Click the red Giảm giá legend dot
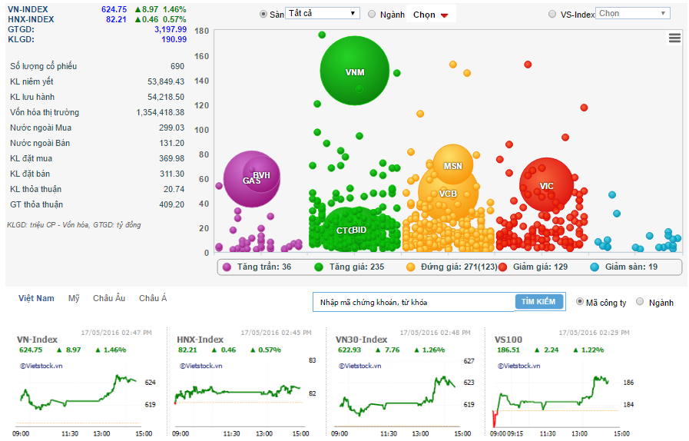Viewport: 689px width, 441px height. pyautogui.click(x=502, y=267)
